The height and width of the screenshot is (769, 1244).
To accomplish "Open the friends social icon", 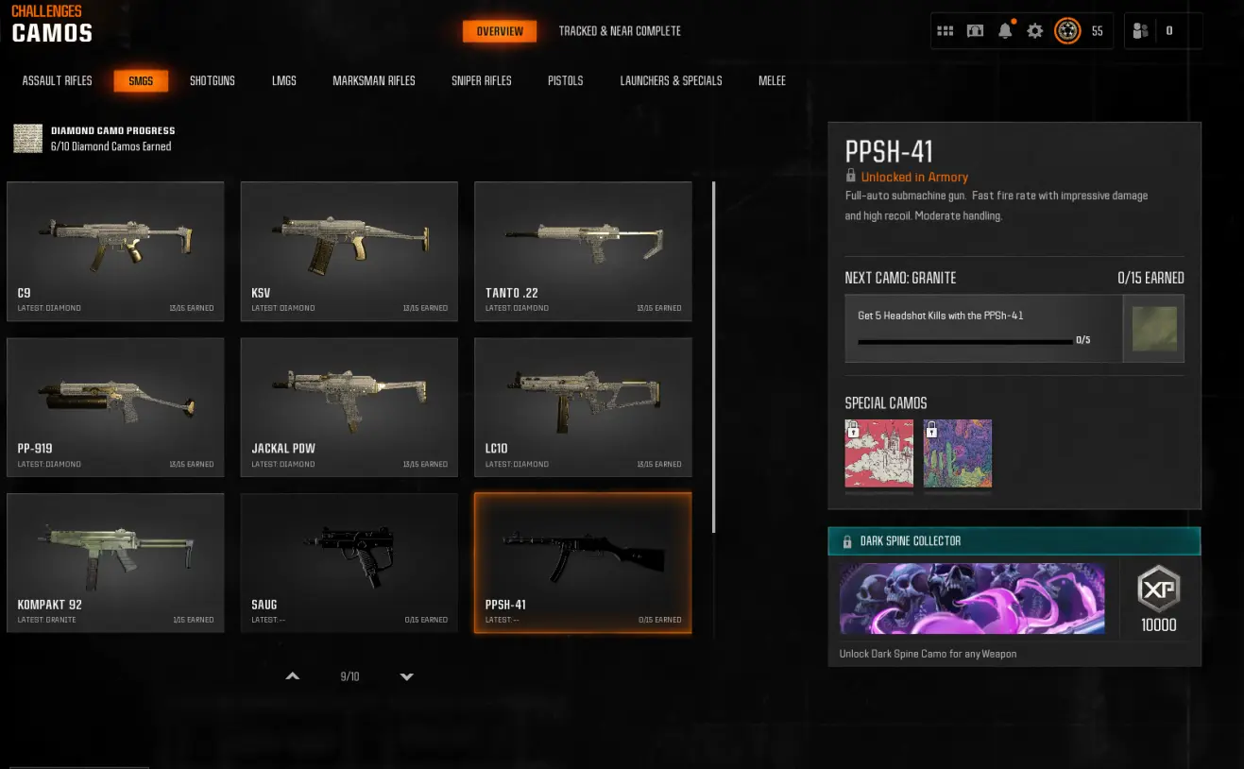I will [x=1140, y=31].
